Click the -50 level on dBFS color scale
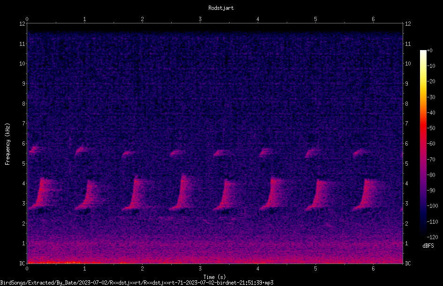 (x=431, y=128)
